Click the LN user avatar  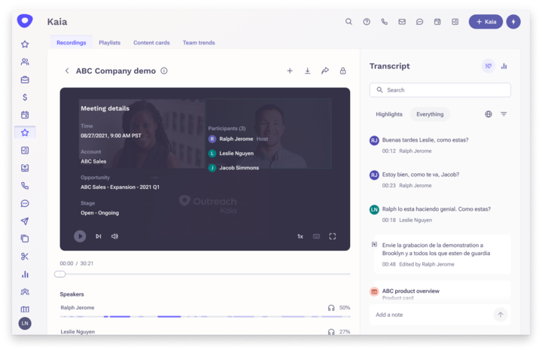pyautogui.click(x=25, y=324)
